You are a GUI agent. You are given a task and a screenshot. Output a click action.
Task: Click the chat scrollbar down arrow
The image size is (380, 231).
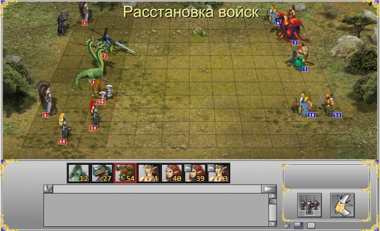click(273, 224)
